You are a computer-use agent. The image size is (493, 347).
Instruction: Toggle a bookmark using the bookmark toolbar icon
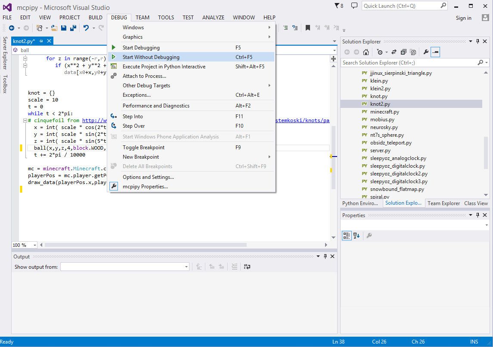308,27
